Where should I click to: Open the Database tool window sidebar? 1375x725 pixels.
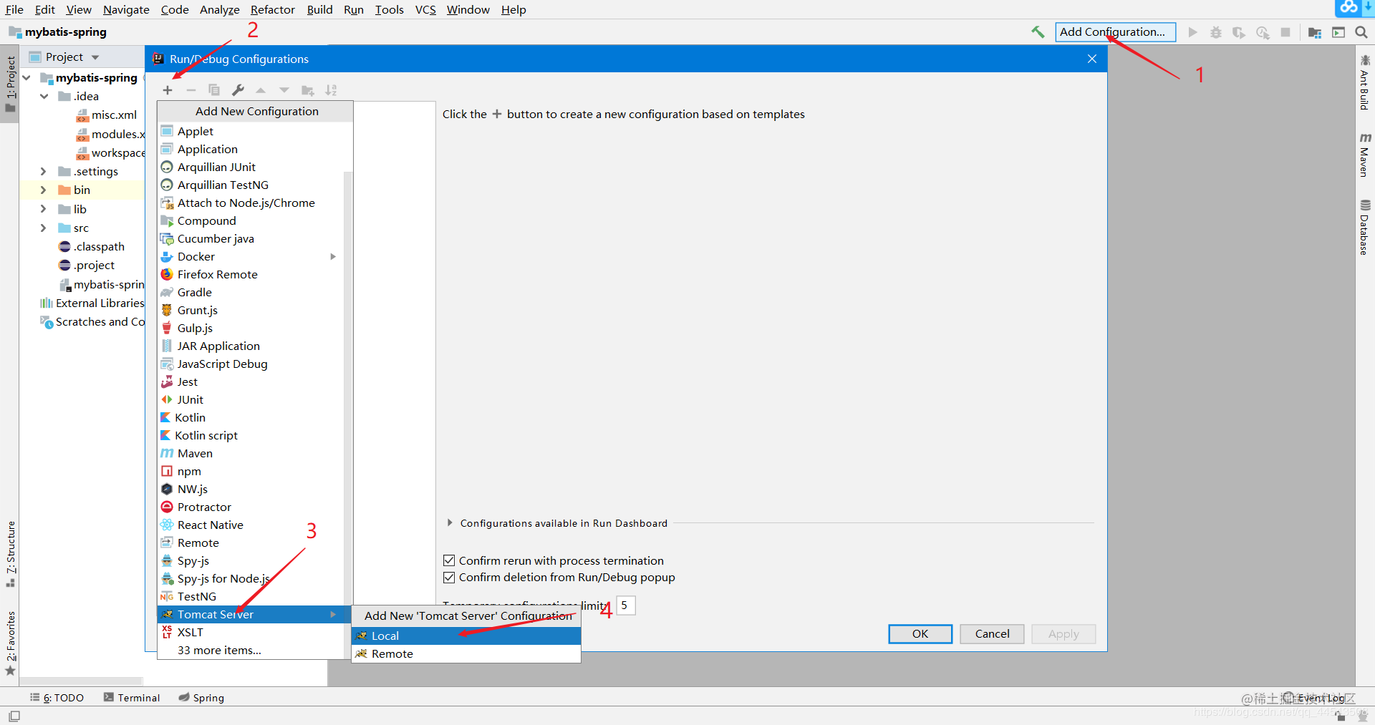1364,228
